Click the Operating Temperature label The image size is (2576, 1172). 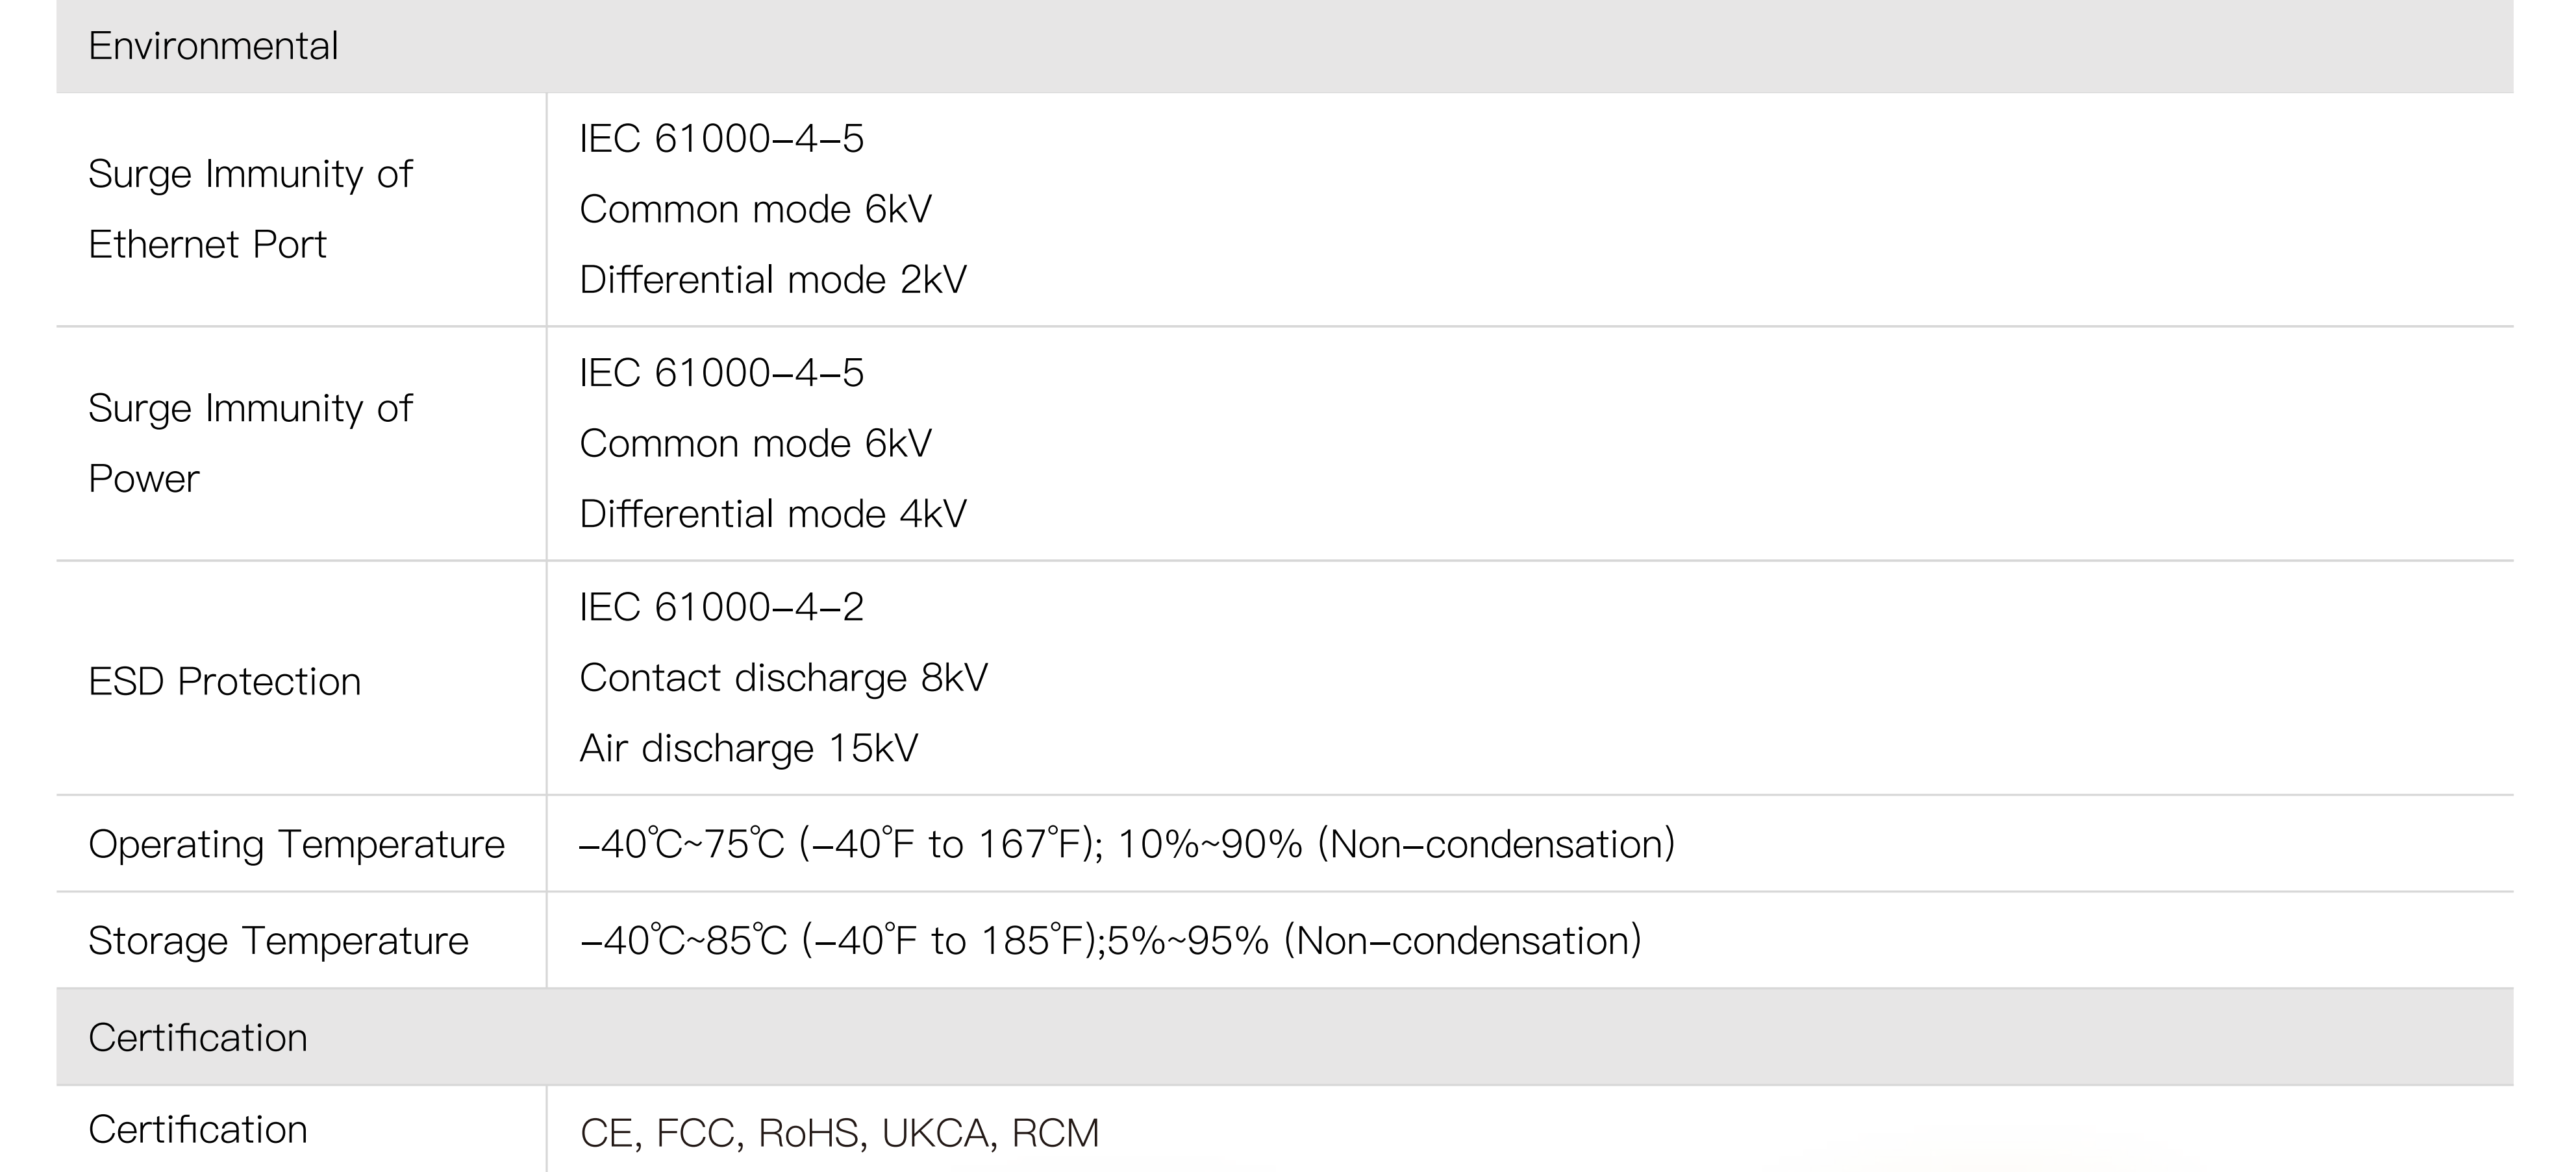click(296, 844)
